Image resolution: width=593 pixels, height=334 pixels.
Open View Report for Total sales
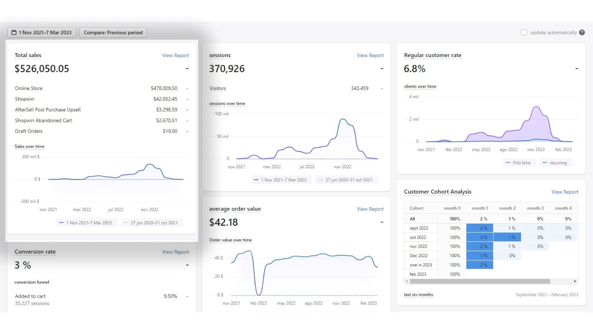pyautogui.click(x=175, y=55)
